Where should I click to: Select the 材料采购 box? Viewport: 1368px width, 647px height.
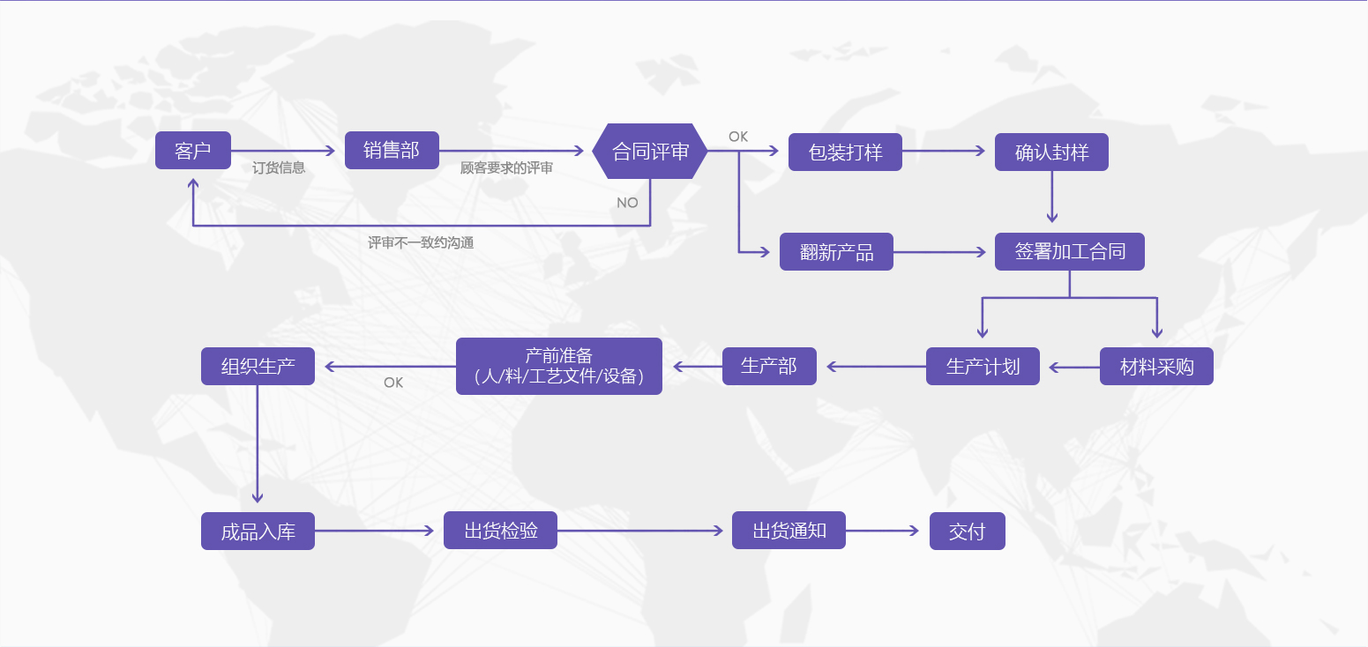point(1156,367)
